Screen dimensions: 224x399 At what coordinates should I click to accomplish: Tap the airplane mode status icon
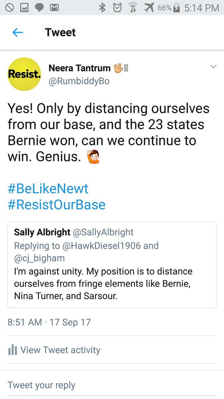(149, 8)
